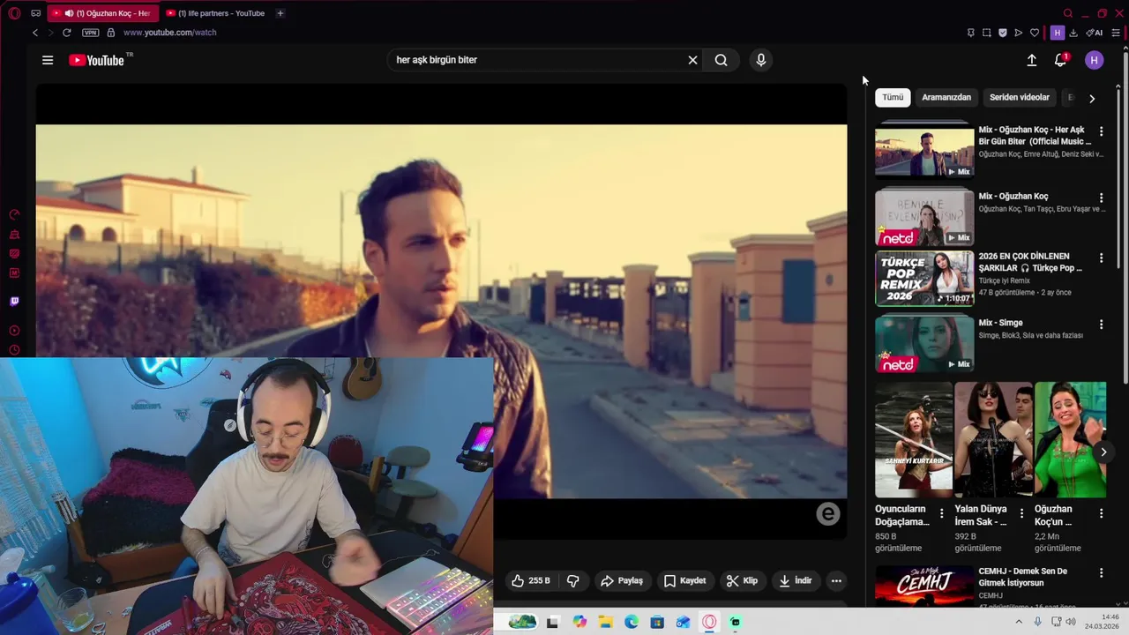Advance the Shorts shelf with the arrow
1129x635 pixels.
coord(1103,452)
